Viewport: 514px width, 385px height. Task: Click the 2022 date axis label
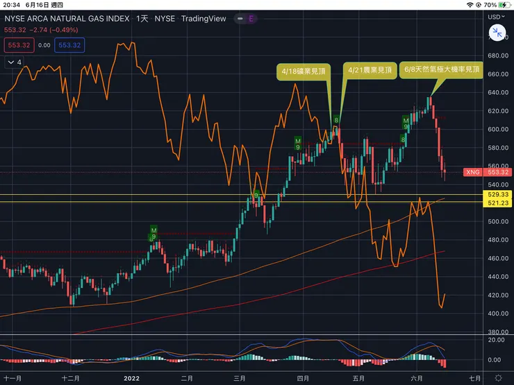pyautogui.click(x=131, y=379)
